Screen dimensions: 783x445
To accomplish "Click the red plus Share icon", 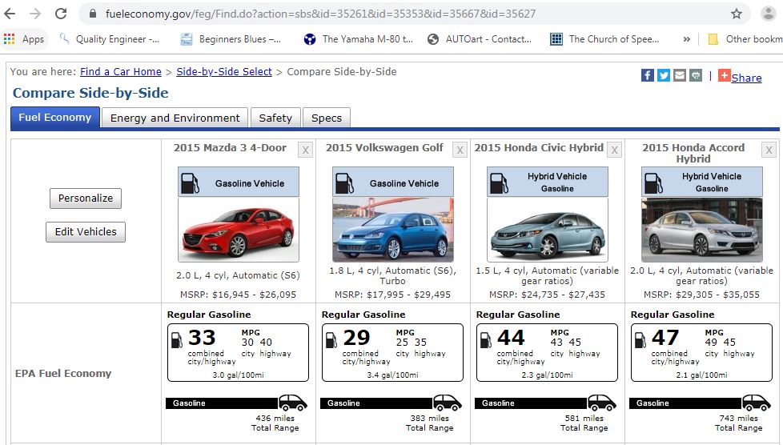I will 724,75.
